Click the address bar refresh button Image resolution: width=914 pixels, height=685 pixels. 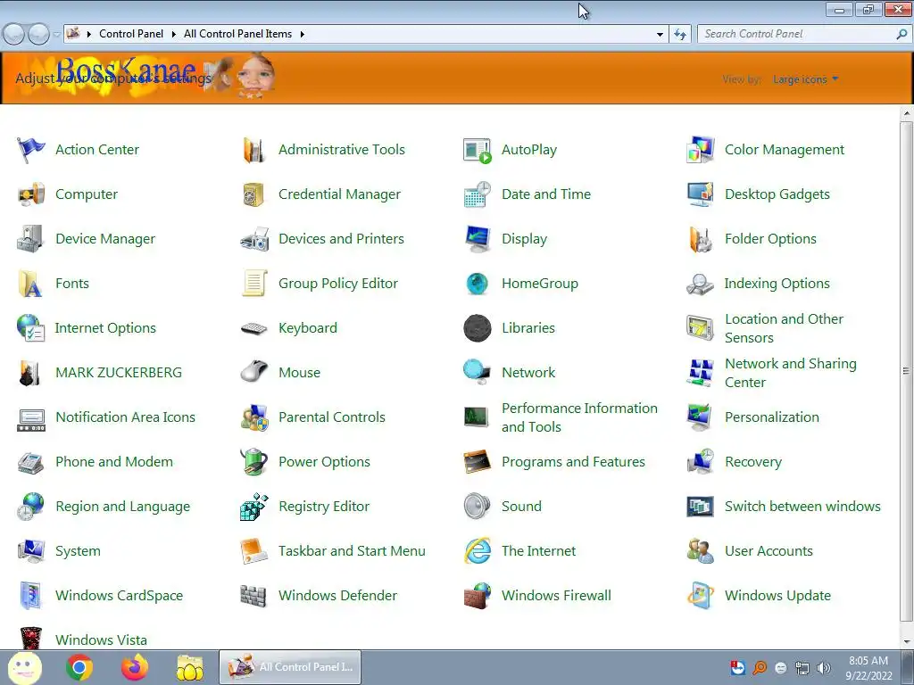679,35
